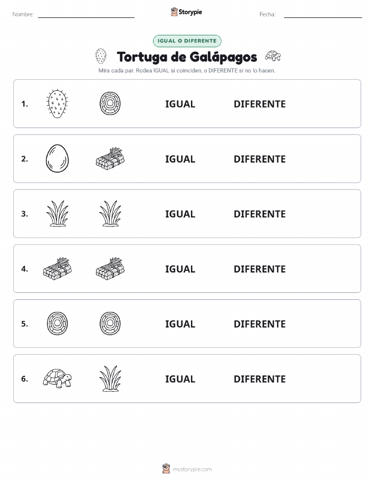Click the Nombre blank line field

[86, 14]
